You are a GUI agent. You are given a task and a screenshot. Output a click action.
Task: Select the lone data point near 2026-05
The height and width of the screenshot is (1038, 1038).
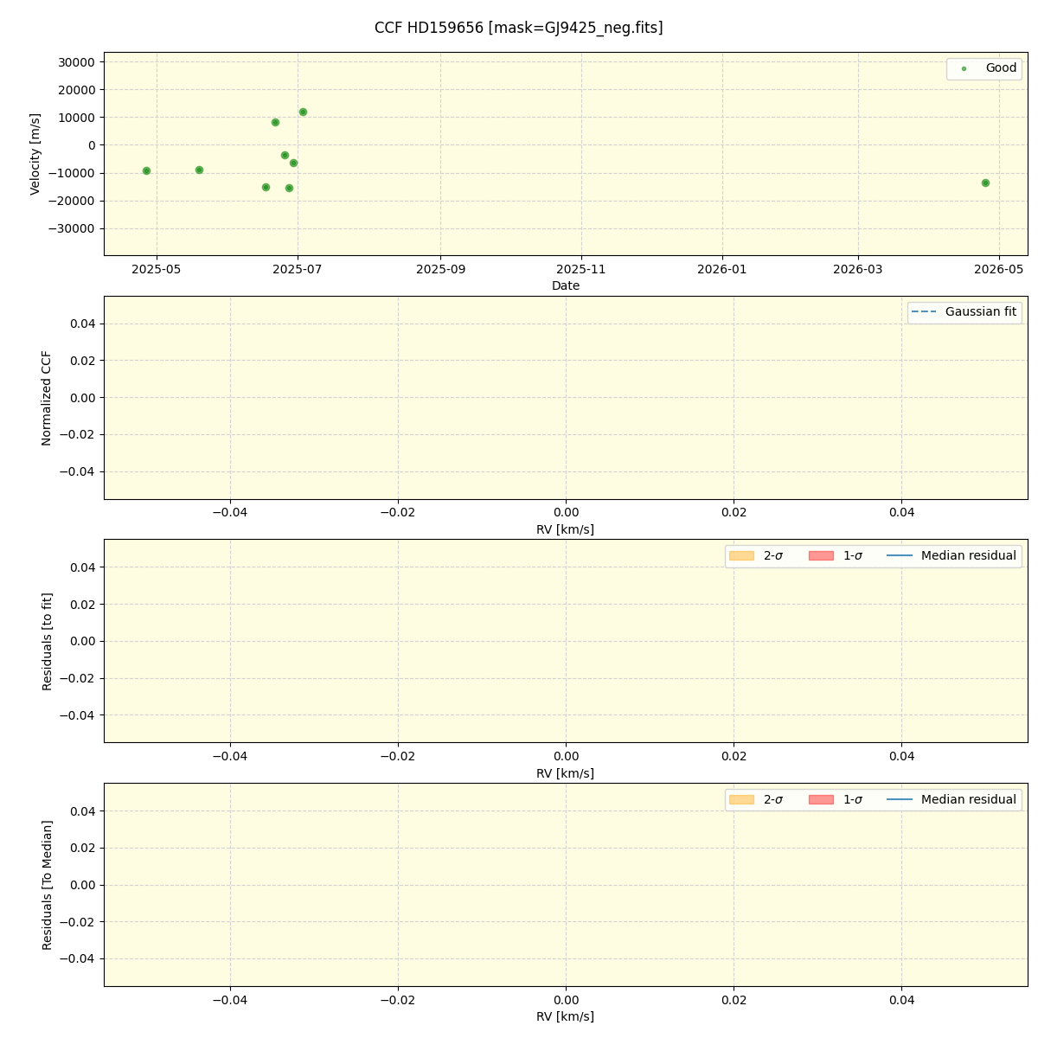click(985, 183)
